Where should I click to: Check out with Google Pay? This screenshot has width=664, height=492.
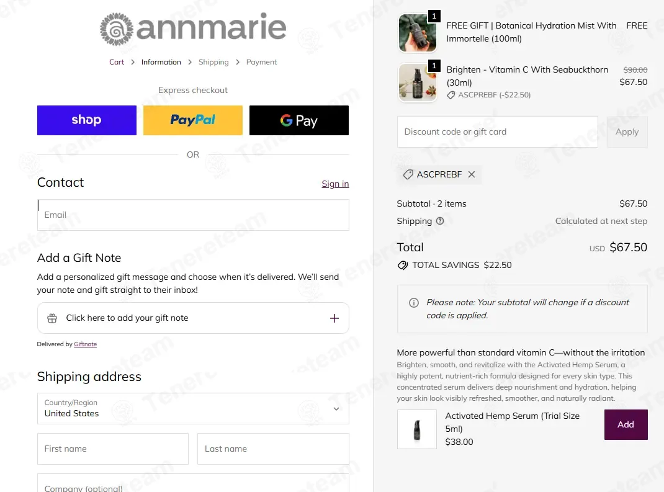pos(299,120)
